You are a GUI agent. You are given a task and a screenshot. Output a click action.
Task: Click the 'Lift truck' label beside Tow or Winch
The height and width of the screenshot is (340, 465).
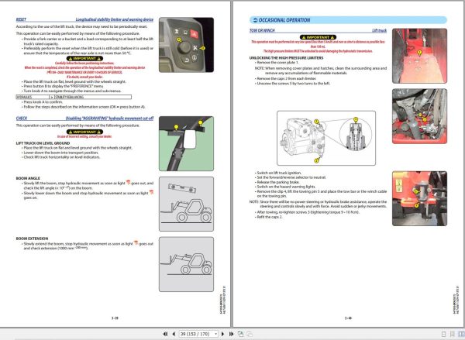tap(379, 30)
